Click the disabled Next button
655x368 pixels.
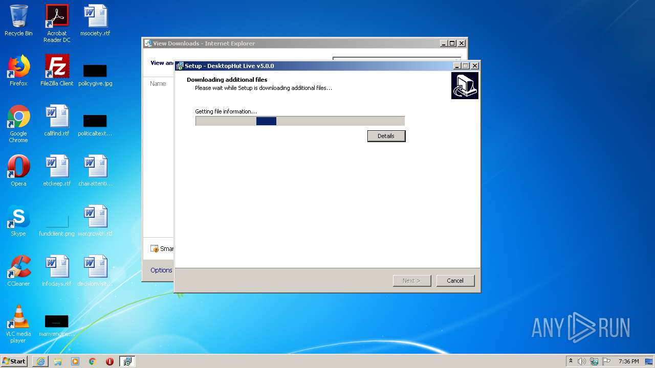(412, 281)
